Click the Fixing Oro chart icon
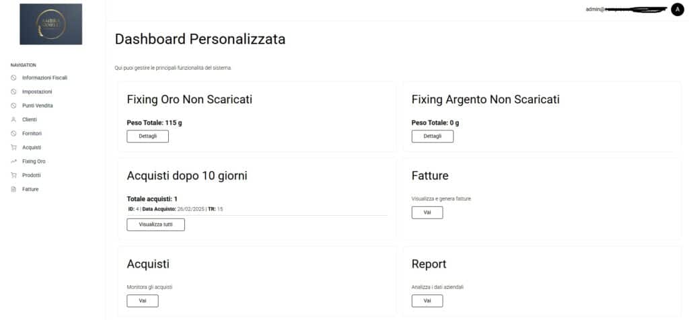The height and width of the screenshot is (320, 689). [x=13, y=161]
